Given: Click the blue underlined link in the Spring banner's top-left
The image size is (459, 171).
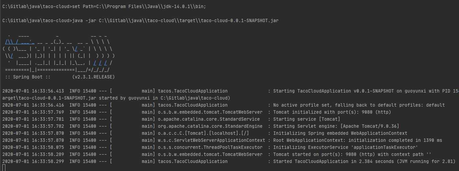Looking at the screenshot, I should click(20, 42).
